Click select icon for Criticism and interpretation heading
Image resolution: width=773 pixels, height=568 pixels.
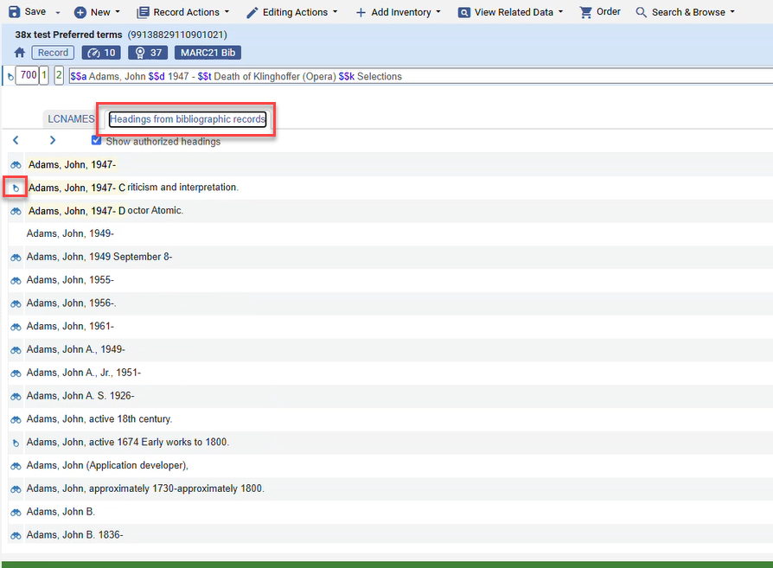coord(16,188)
